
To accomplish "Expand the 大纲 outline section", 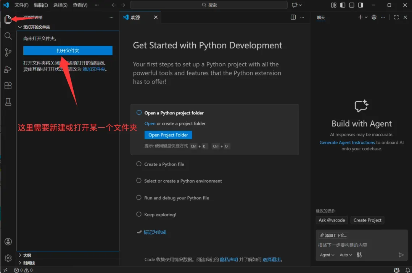I will [68, 255].
